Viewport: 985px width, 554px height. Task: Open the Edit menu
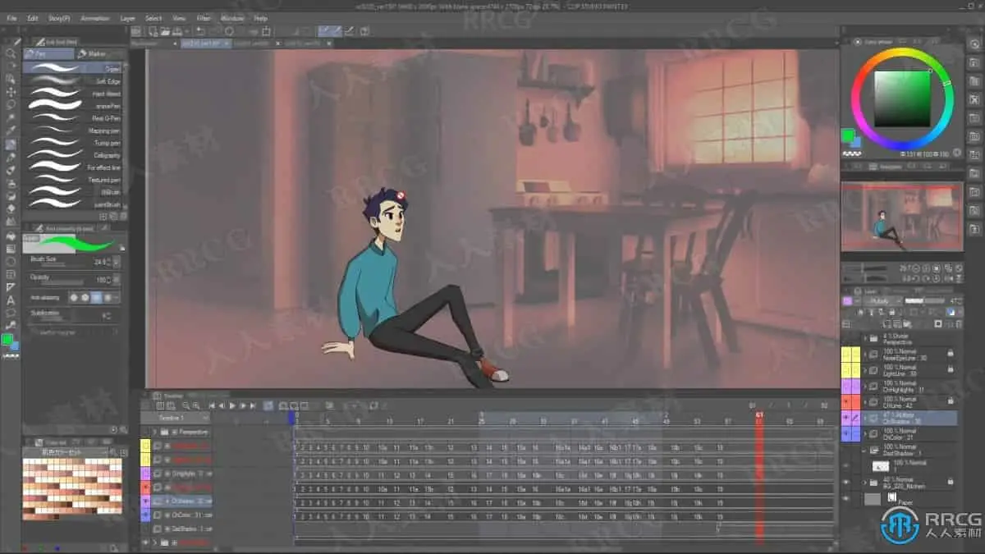[x=33, y=17]
